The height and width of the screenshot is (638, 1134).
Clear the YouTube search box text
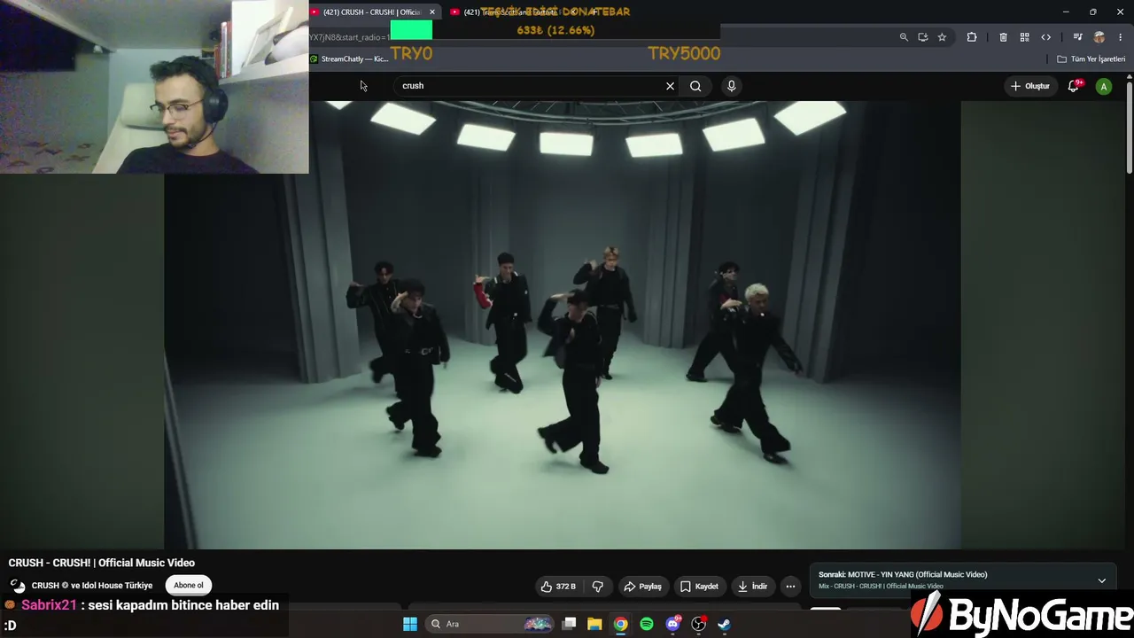click(x=670, y=86)
